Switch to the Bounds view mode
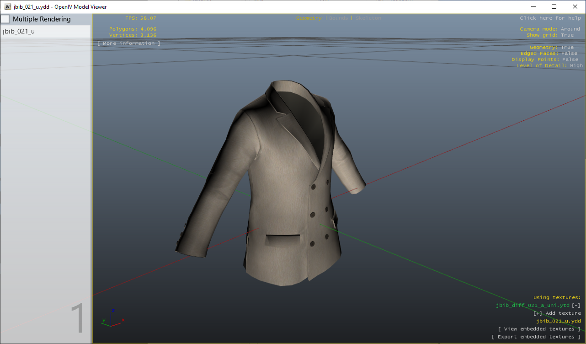The height and width of the screenshot is (344, 586). click(x=337, y=18)
